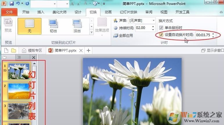Click the 持续时间 clock icon
224x125 pixels.
pos(115,28)
